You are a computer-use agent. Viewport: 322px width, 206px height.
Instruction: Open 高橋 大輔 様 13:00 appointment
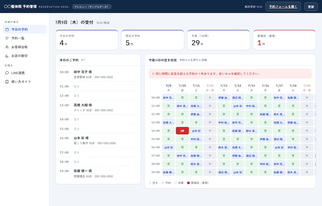(98, 107)
